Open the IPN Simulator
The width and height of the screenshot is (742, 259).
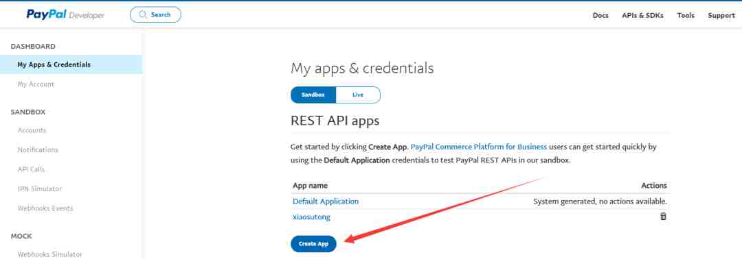click(40, 188)
